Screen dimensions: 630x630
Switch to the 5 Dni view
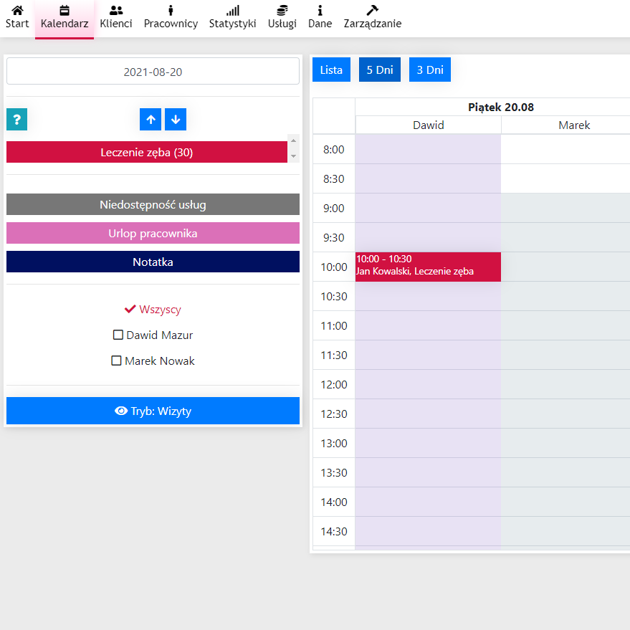[x=379, y=70]
